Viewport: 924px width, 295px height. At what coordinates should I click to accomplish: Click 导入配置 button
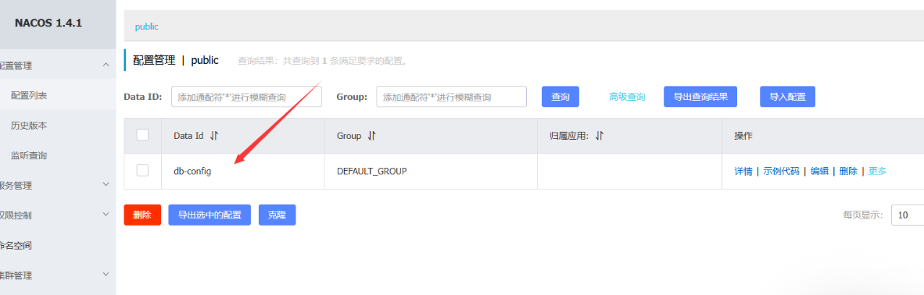coord(788,97)
